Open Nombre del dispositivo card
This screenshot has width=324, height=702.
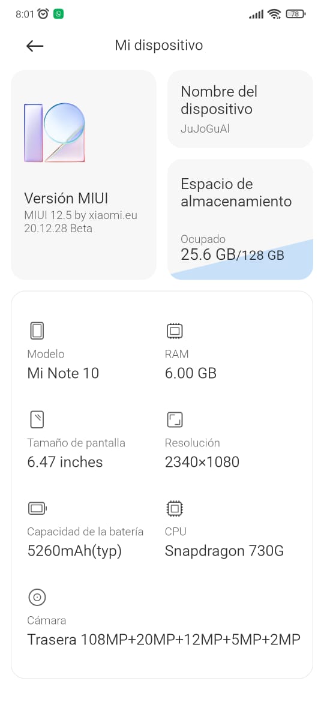[x=241, y=109]
